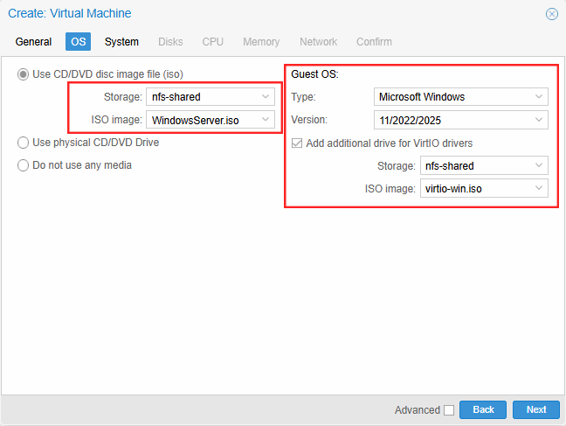This screenshot has height=426, width=566.
Task: Toggle Add additional drive for VirtIO drivers
Action: 297,143
